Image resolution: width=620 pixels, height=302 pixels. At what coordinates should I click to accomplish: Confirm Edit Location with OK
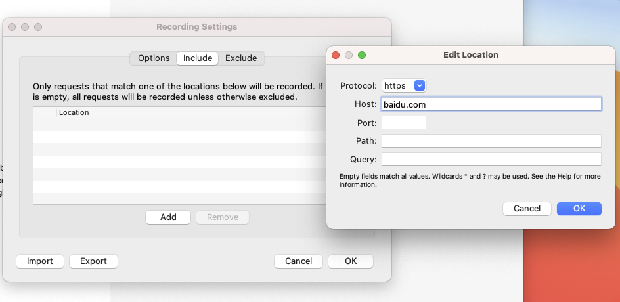tap(579, 209)
